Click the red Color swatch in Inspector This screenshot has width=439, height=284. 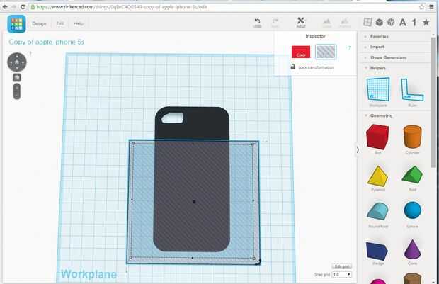point(301,52)
